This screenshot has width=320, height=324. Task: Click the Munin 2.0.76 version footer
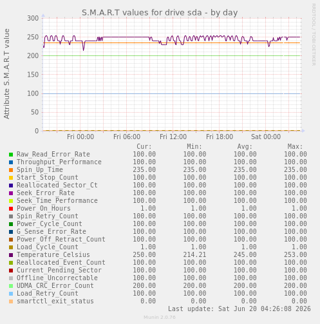(x=160, y=318)
